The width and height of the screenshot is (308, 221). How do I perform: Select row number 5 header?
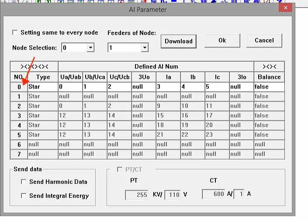coord(19,135)
